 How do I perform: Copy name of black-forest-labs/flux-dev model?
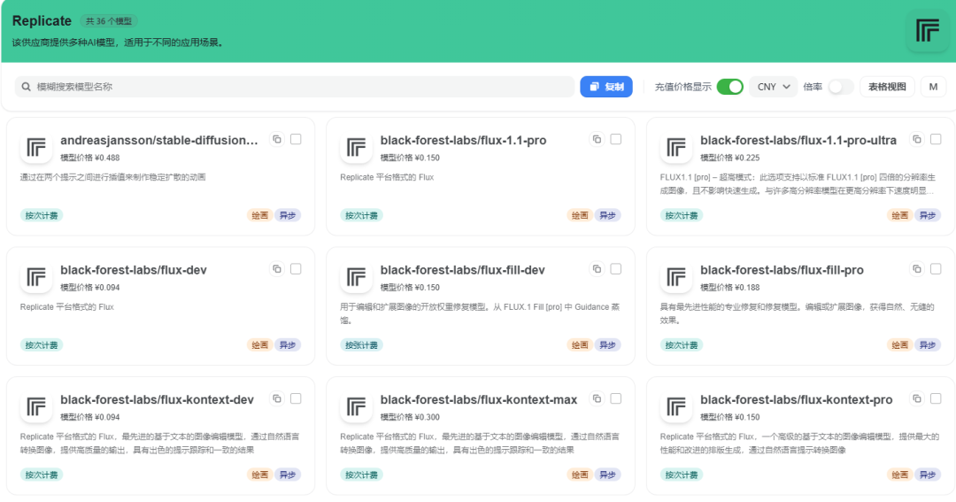pos(277,269)
